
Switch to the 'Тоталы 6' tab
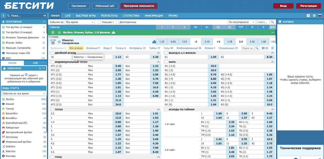click(x=120, y=48)
